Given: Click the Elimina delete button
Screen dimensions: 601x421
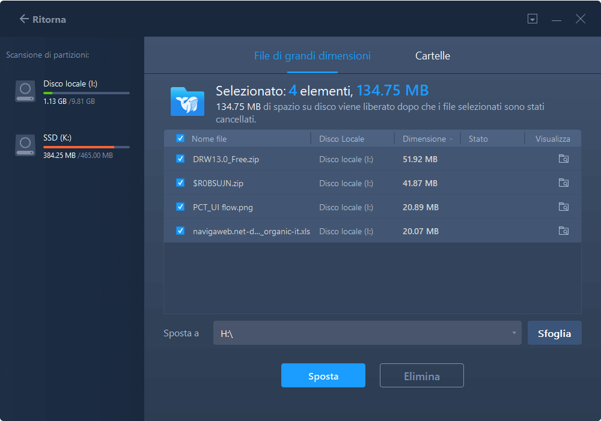Looking at the screenshot, I should 422,375.
